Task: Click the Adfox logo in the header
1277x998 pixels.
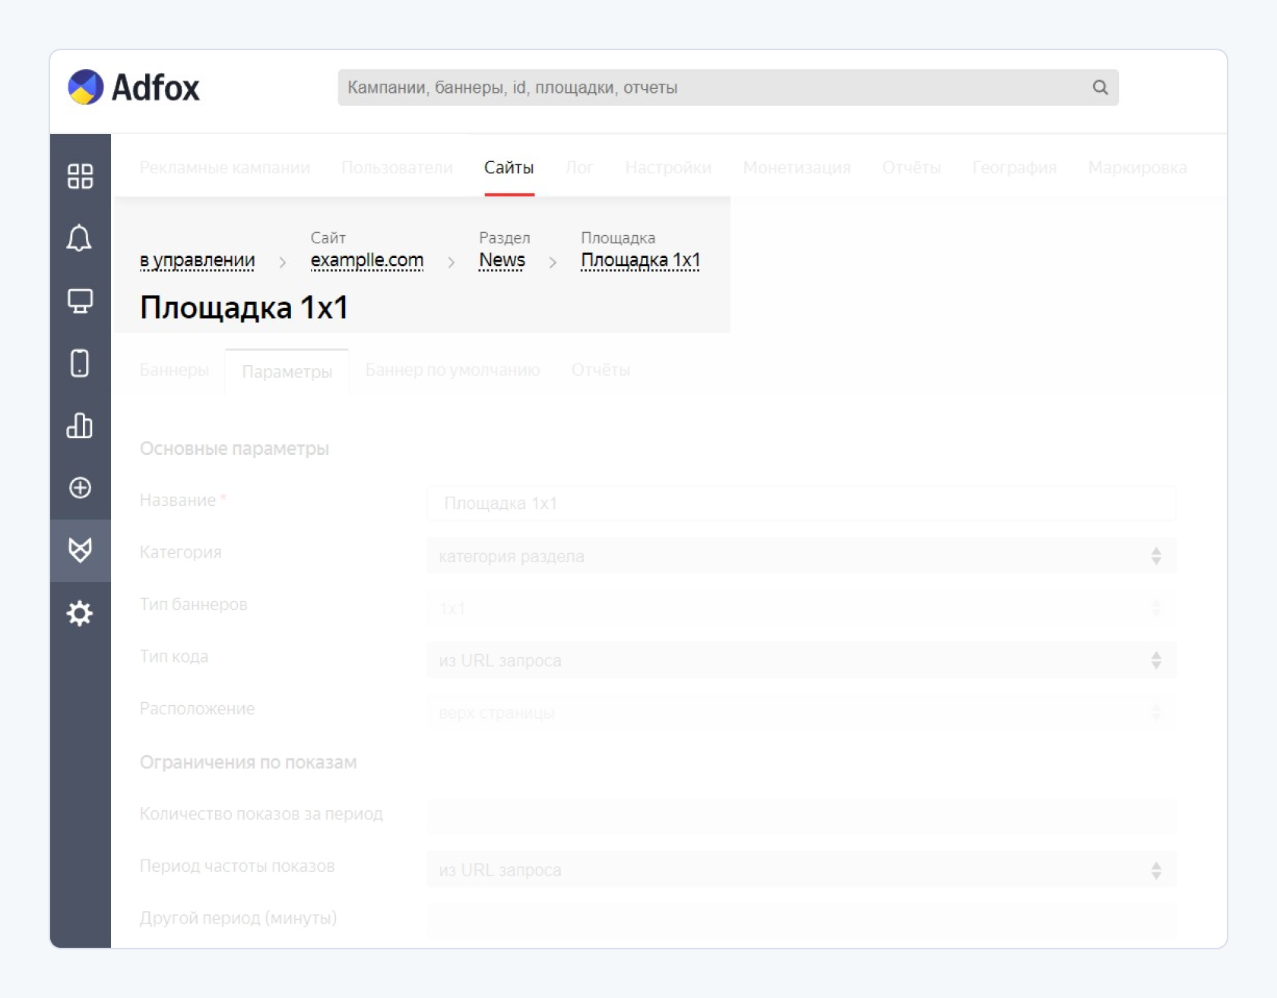Action: tap(134, 87)
